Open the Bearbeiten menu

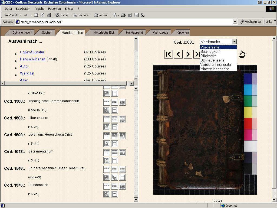click(23, 9)
